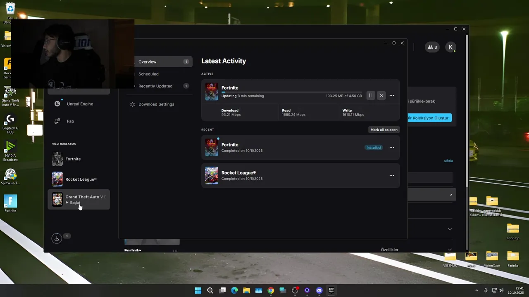Viewport: 529px width, 297px height.
Task: Open the Fortnite desktop shortcut
Action: 10,203
